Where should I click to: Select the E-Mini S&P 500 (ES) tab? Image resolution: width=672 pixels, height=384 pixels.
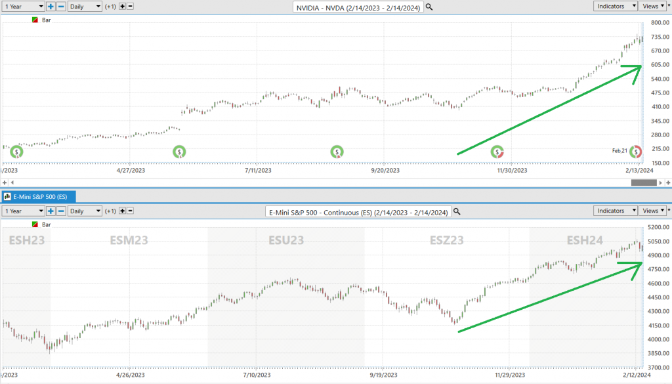39,197
